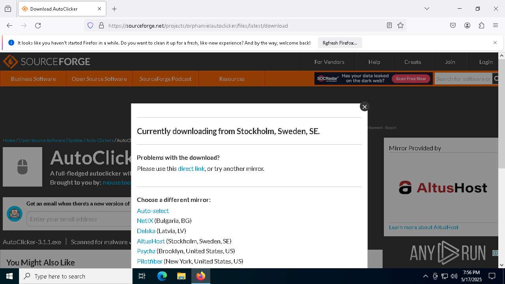
Task: Open a new tab with plus button
Action: [x=114, y=9]
